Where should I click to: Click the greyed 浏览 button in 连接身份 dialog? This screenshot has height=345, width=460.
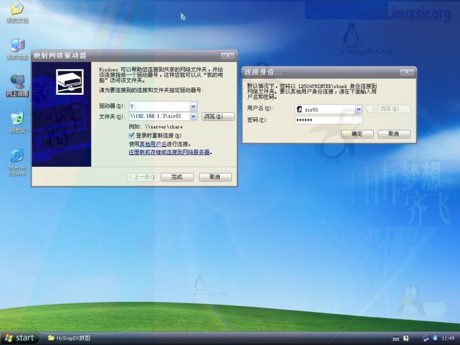(x=394, y=109)
